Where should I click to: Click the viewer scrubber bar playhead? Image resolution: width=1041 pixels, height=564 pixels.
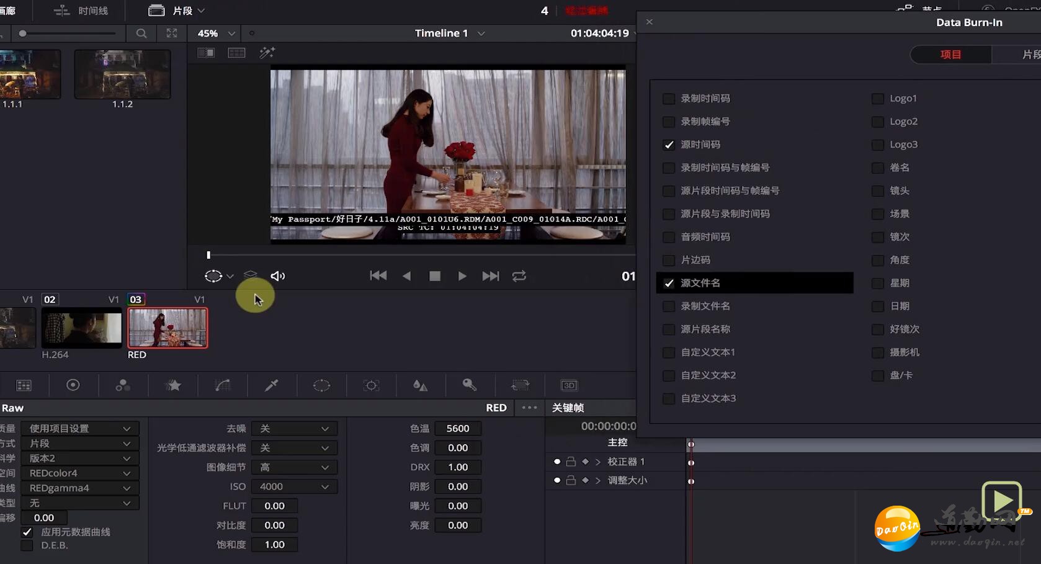[x=208, y=255]
